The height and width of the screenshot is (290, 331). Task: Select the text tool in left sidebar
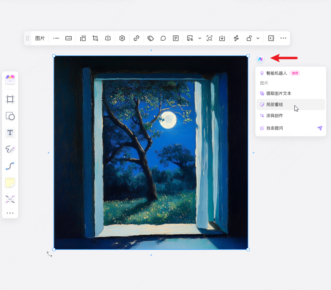point(10,133)
